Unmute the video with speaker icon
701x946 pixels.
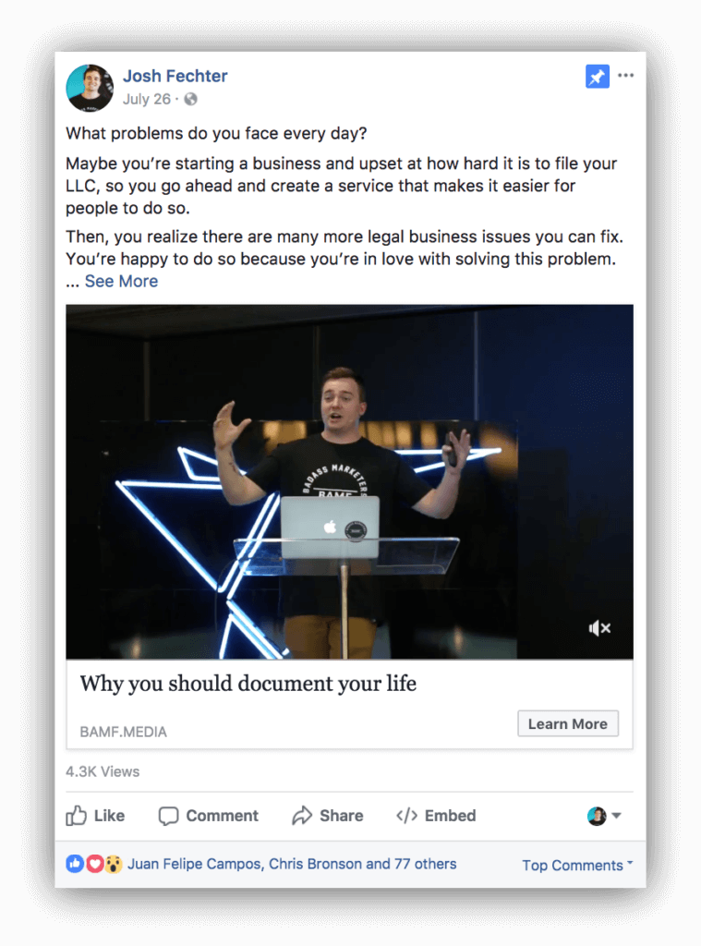pos(599,628)
